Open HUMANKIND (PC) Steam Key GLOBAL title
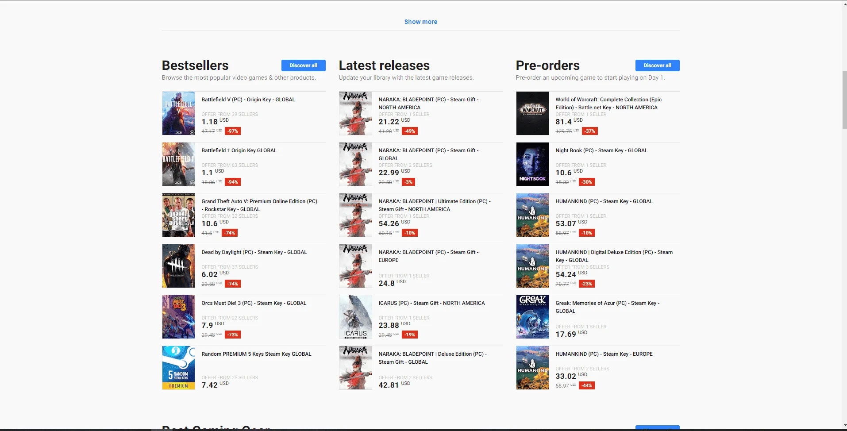Viewport: 847px width, 431px height. tap(604, 201)
